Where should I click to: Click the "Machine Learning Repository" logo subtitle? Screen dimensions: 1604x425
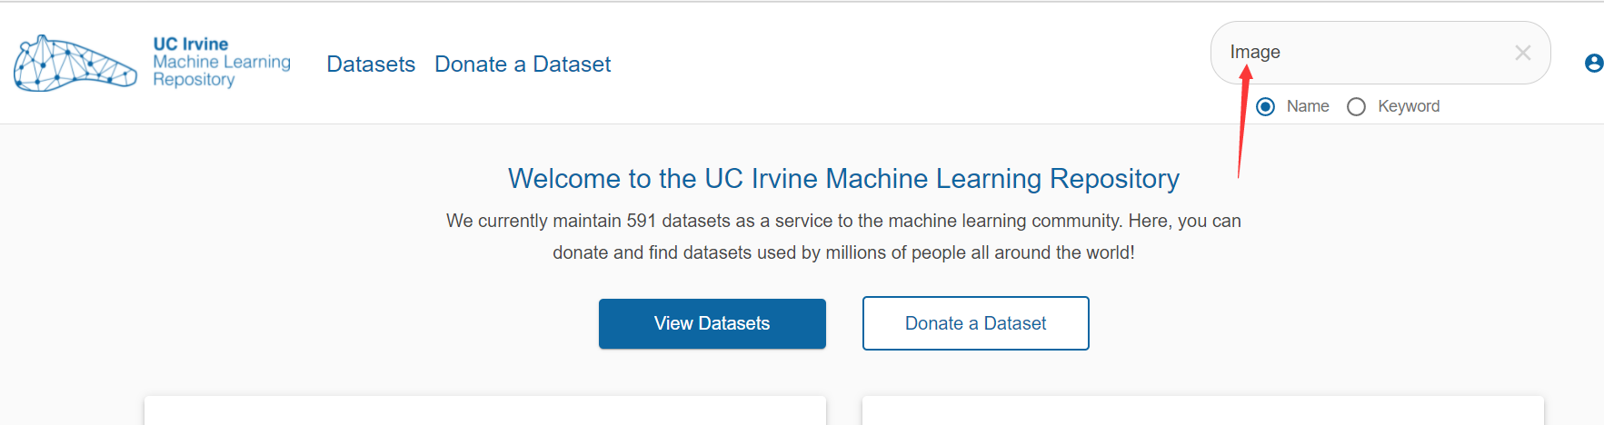coord(222,71)
